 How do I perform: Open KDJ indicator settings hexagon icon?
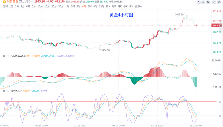[8, 91]
